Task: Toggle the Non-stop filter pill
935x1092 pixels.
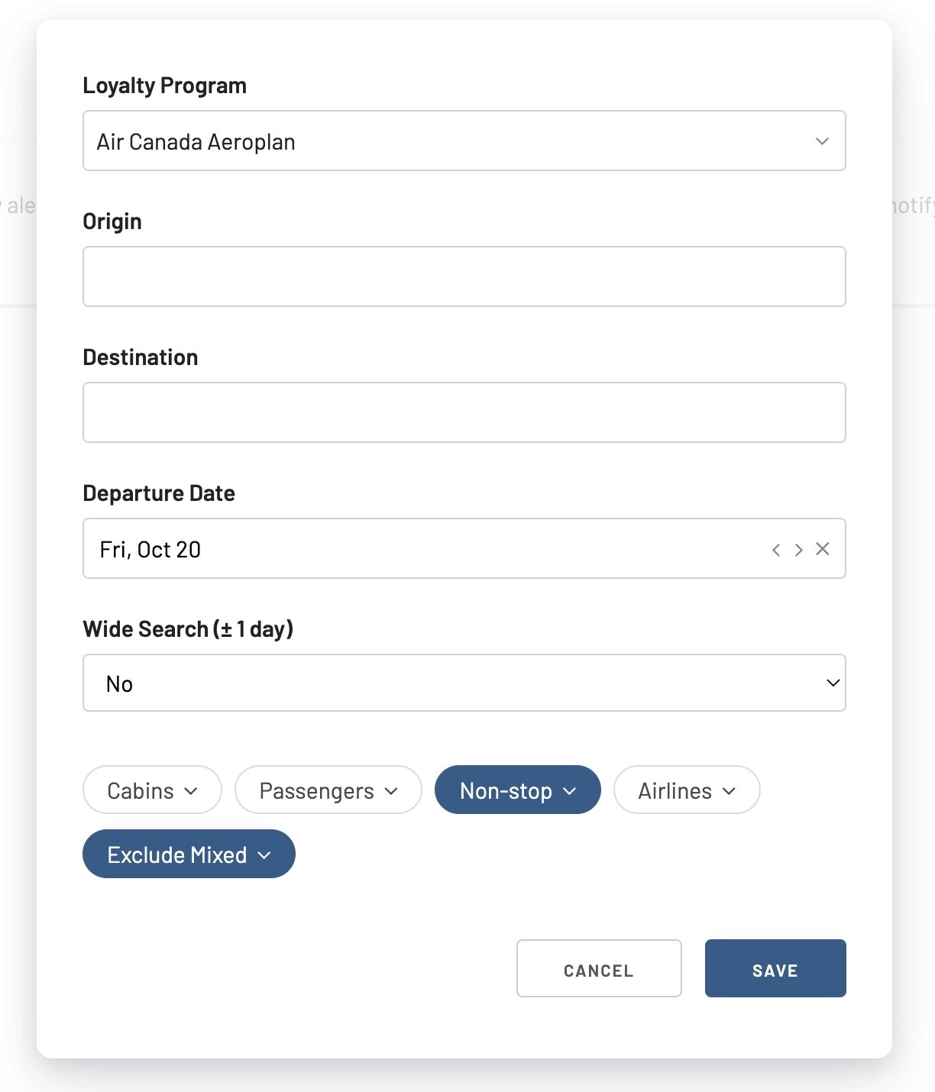Action: (x=518, y=790)
